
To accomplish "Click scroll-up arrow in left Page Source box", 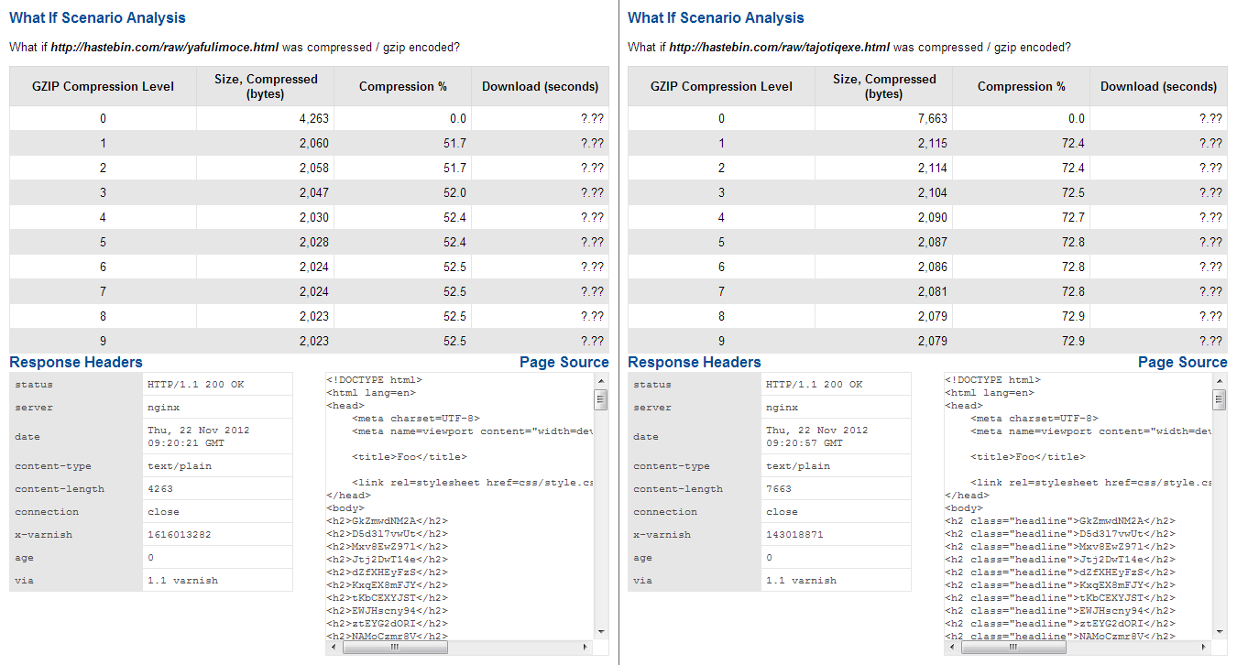I will pyautogui.click(x=601, y=380).
